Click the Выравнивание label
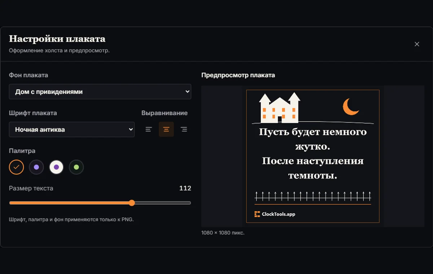This screenshot has height=274, width=433. click(165, 113)
